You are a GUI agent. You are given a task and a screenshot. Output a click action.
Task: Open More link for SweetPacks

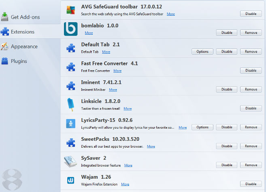click(151, 146)
